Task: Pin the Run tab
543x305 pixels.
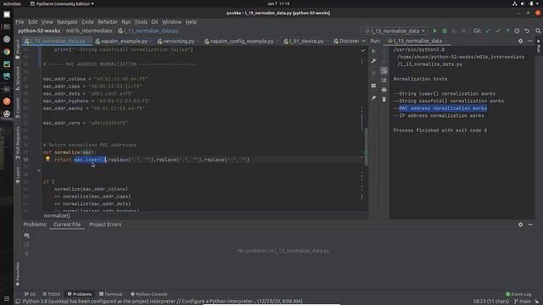Action: pos(373,98)
